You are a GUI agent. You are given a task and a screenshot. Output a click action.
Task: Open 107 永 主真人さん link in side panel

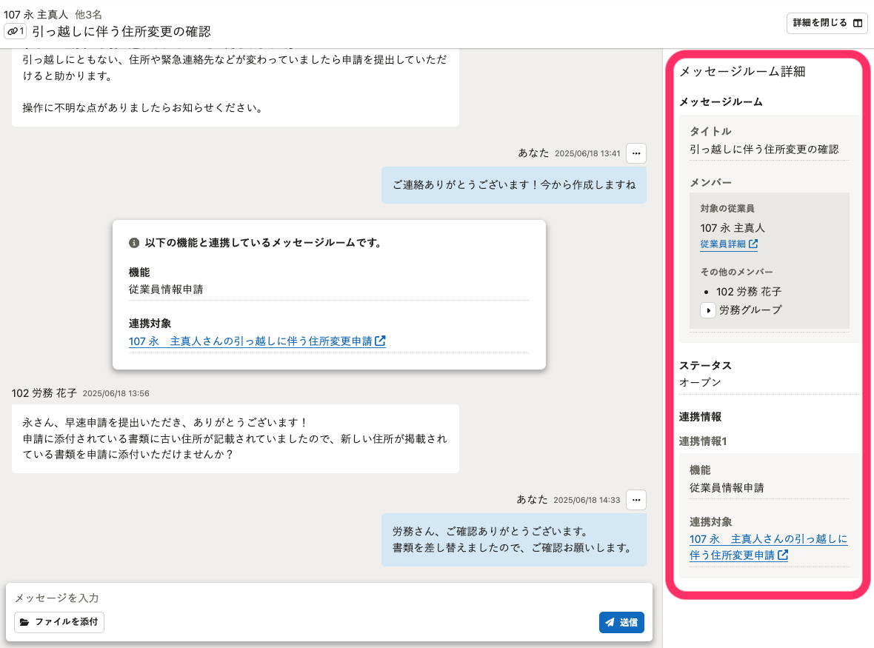click(768, 539)
